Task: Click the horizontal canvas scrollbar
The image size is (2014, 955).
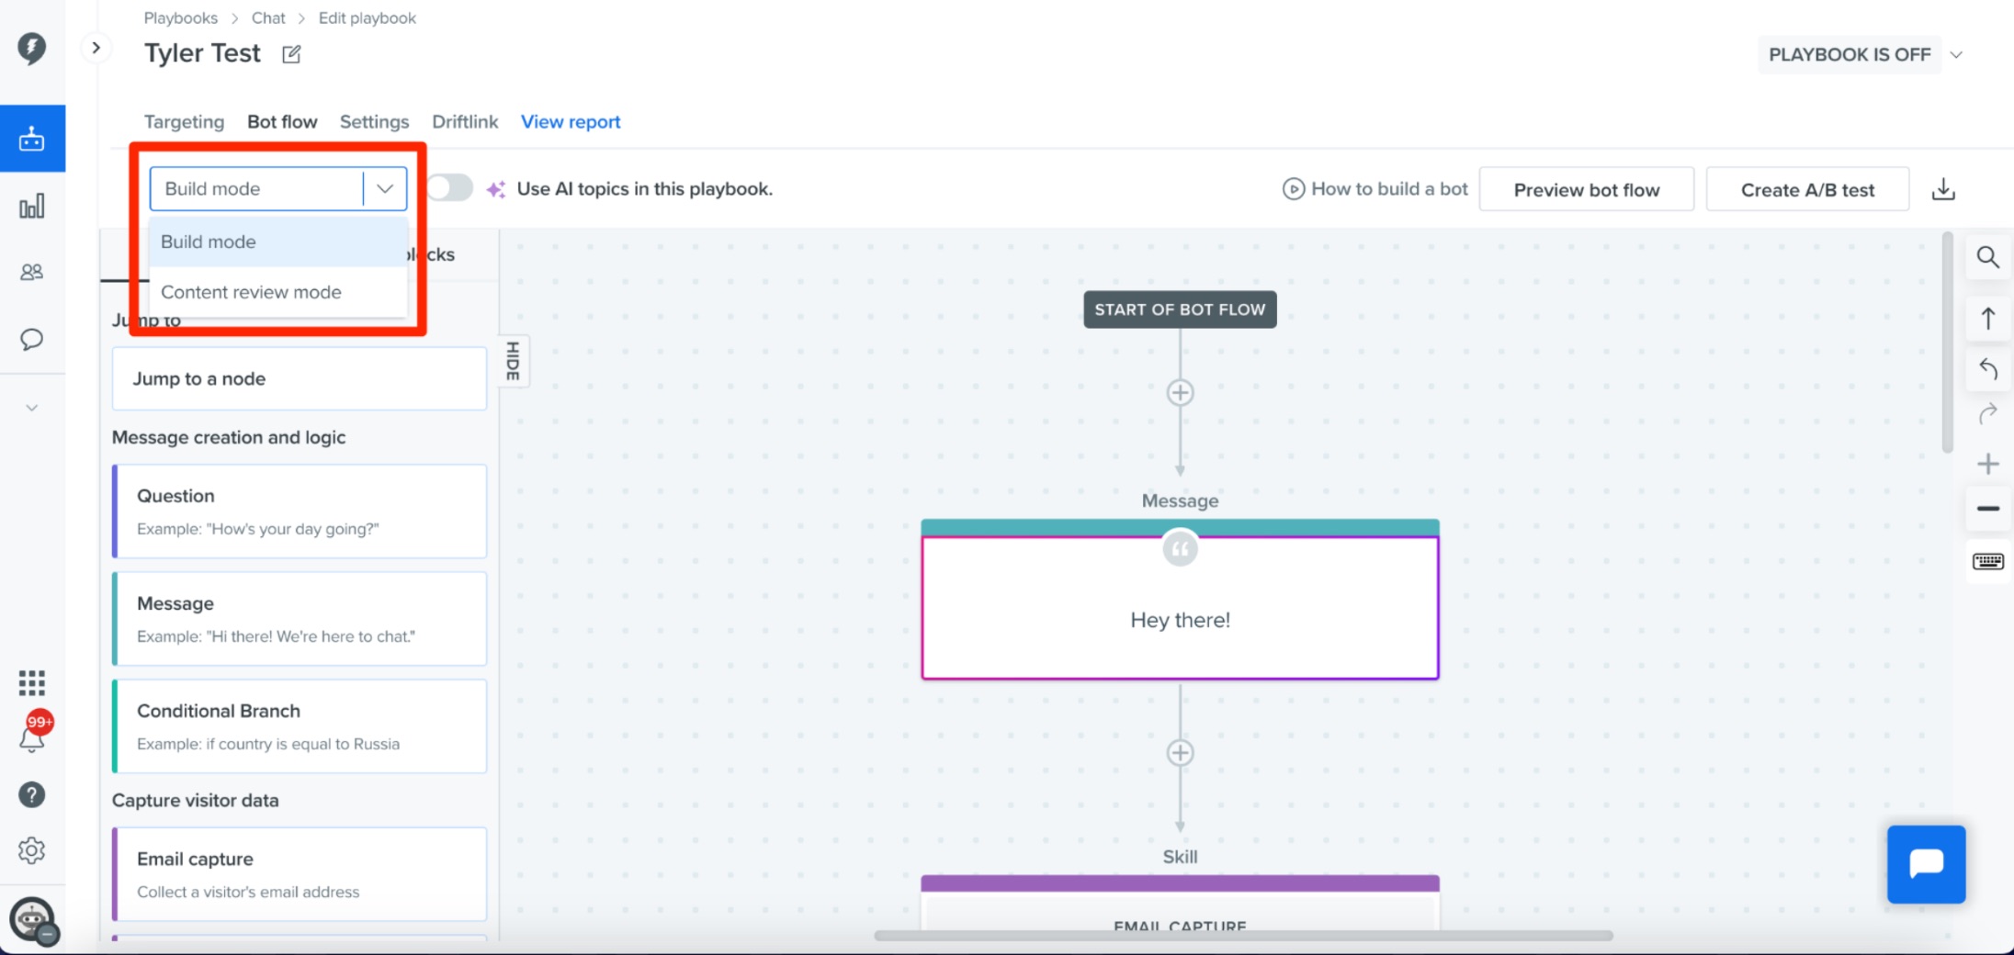Action: click(x=1243, y=936)
